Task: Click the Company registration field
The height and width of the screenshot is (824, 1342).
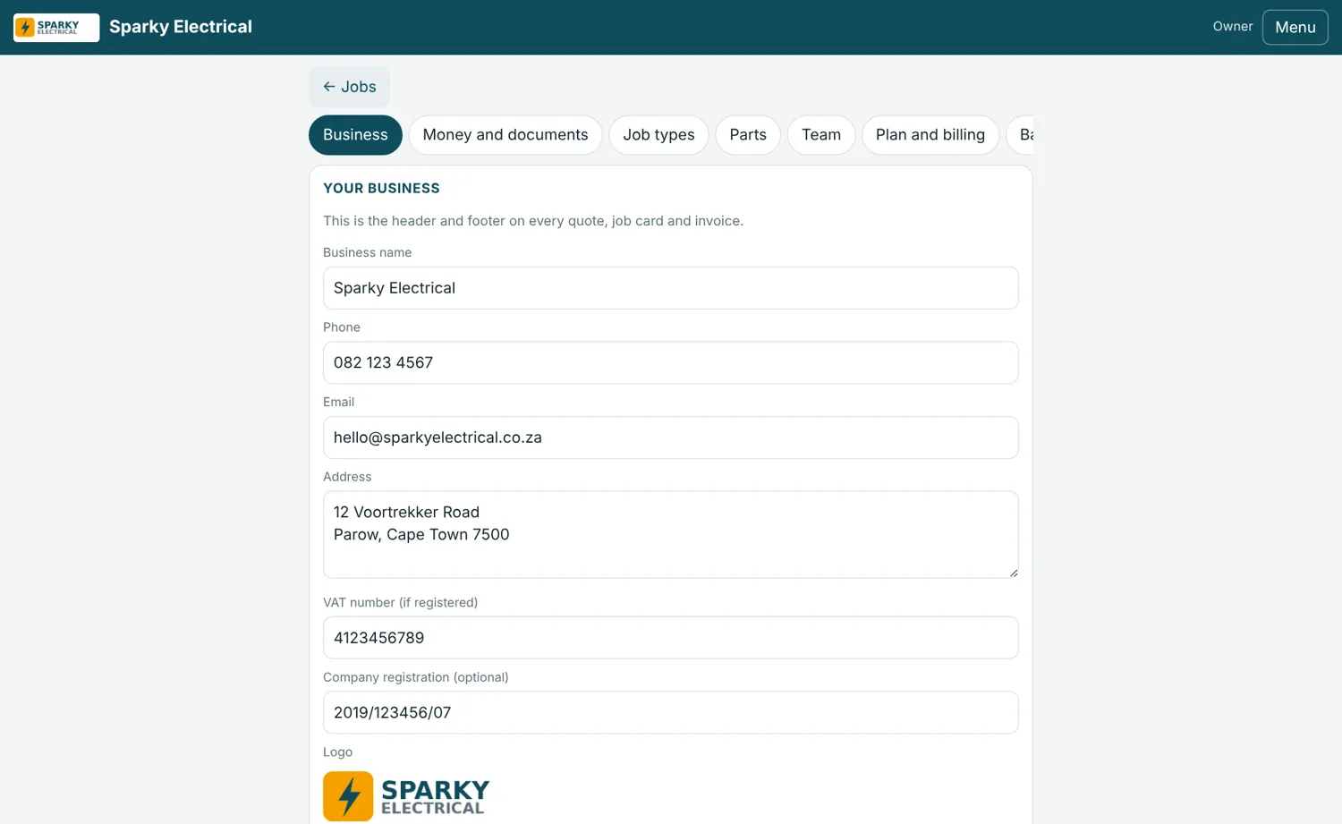Action: pyautogui.click(x=670, y=712)
